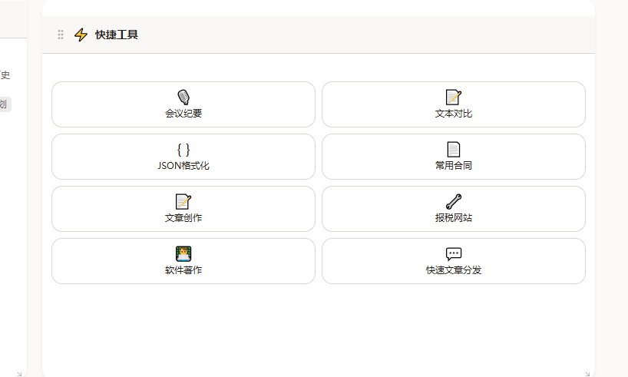Viewport: 628px width, 377px height.
Task: Click the memo pencil icon for 文本对比
Action: click(x=454, y=97)
